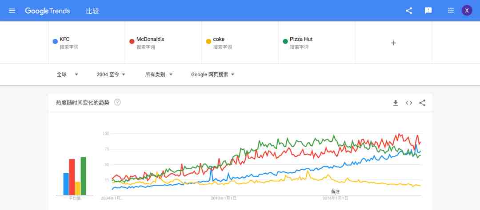Open the 2004 至今 time range dropdown
Image resolution: width=480 pixels, height=210 pixels.
pos(111,74)
